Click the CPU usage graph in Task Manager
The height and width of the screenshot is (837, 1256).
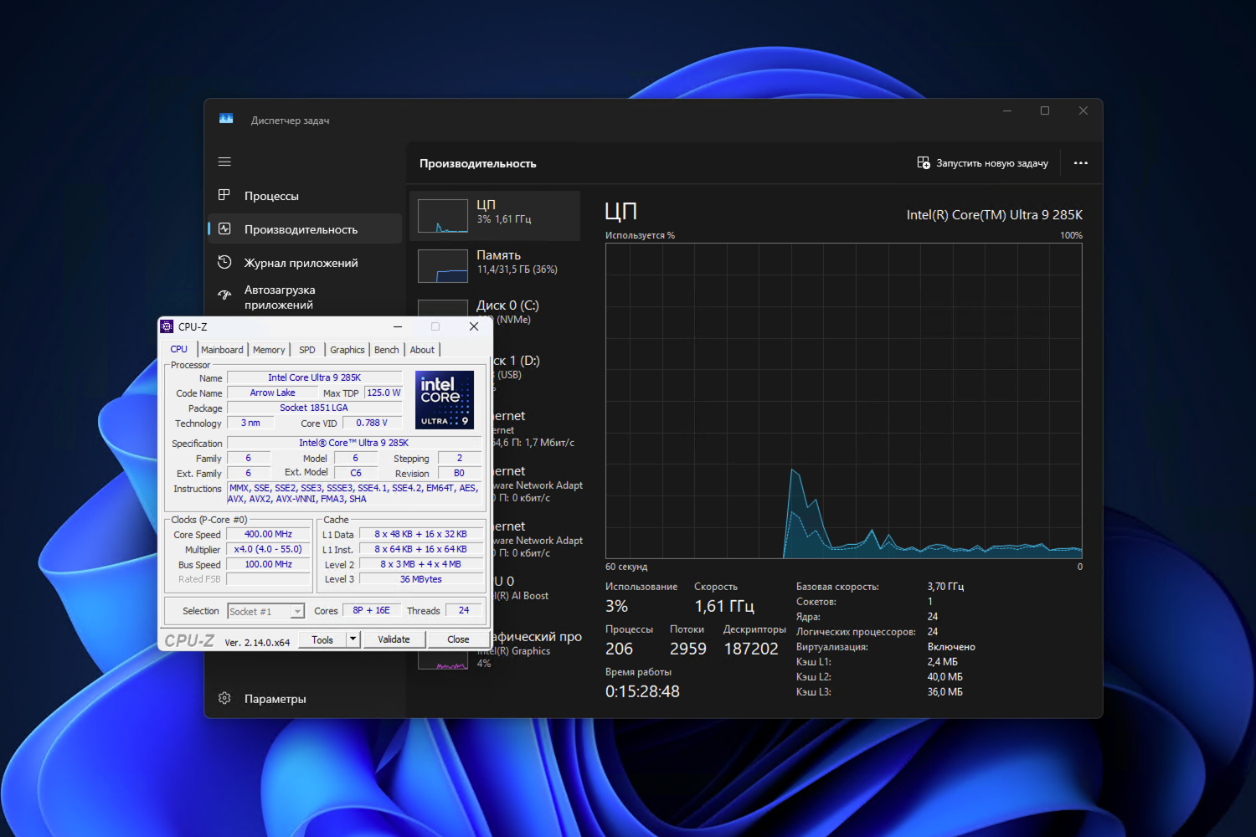pos(843,401)
